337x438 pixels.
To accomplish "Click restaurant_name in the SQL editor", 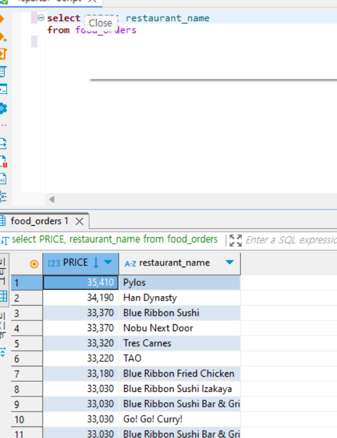I will tap(167, 18).
